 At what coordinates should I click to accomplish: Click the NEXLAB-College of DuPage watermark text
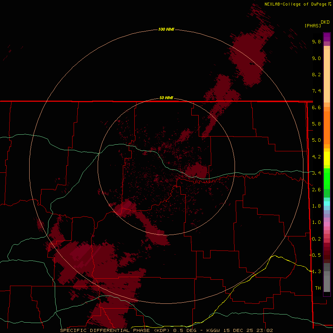pos(295,4)
